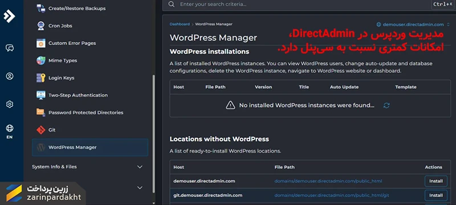This screenshot has width=456, height=205.
Task: Open the settings gear icon in the left rail
Action: click(x=10, y=104)
